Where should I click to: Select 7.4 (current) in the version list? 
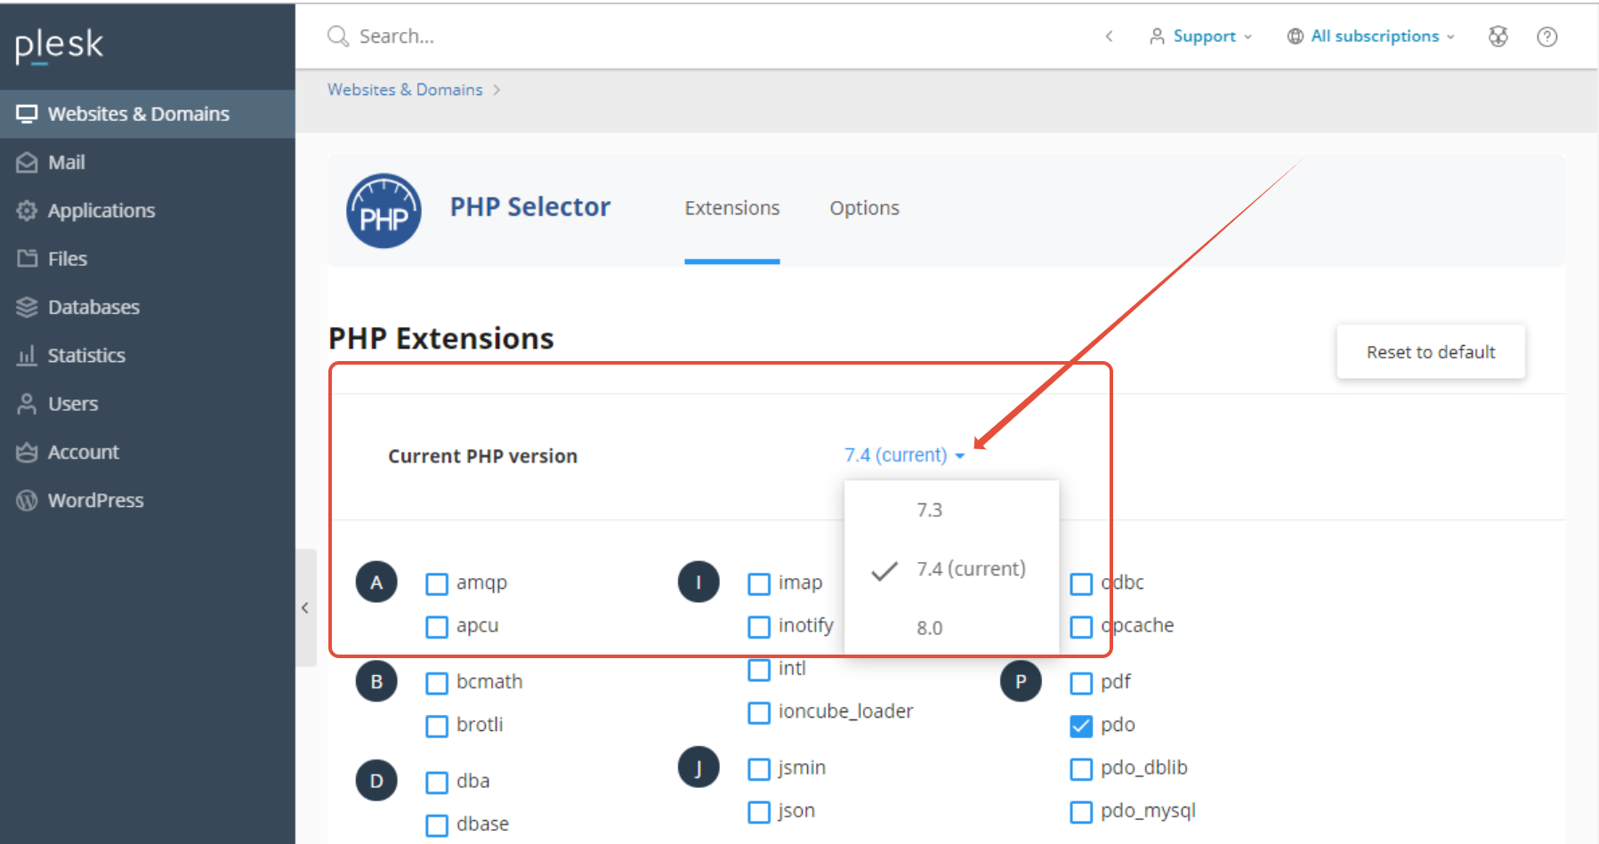(951, 569)
